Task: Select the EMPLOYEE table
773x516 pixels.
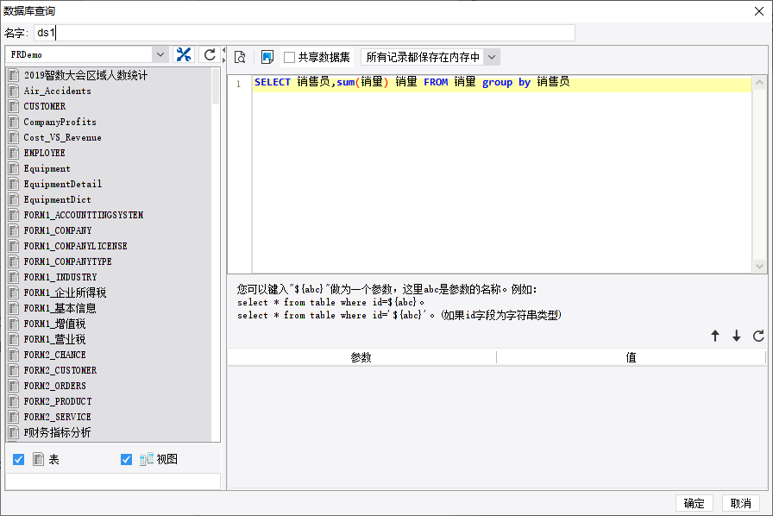Action: [x=44, y=153]
